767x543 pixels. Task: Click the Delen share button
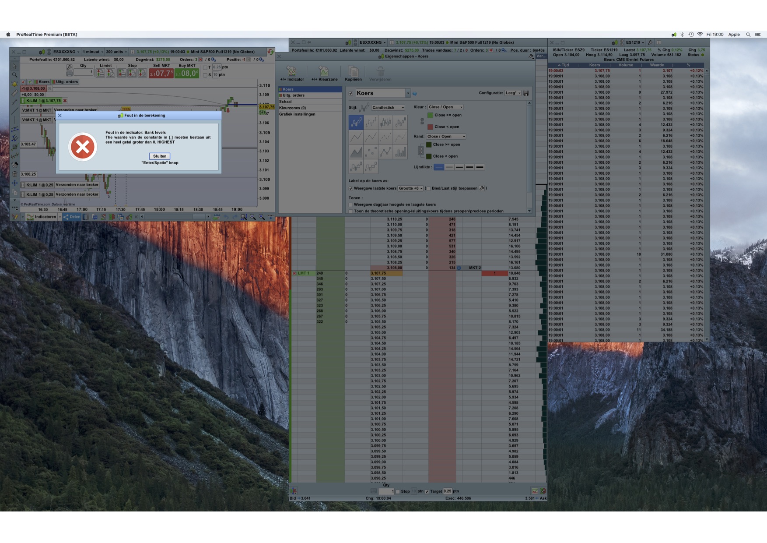click(x=72, y=217)
